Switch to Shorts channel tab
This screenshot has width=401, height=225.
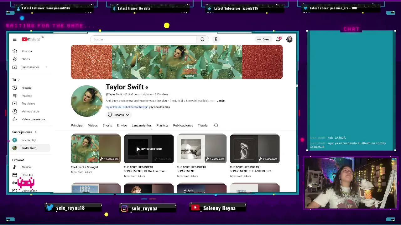(107, 125)
